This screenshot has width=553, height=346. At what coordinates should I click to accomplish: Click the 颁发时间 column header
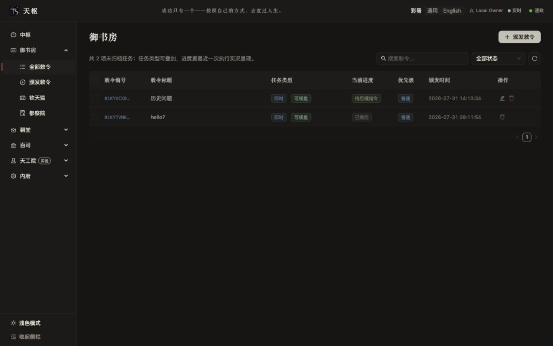coord(439,80)
